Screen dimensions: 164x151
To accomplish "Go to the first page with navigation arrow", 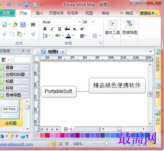I will (x=42, y=129).
